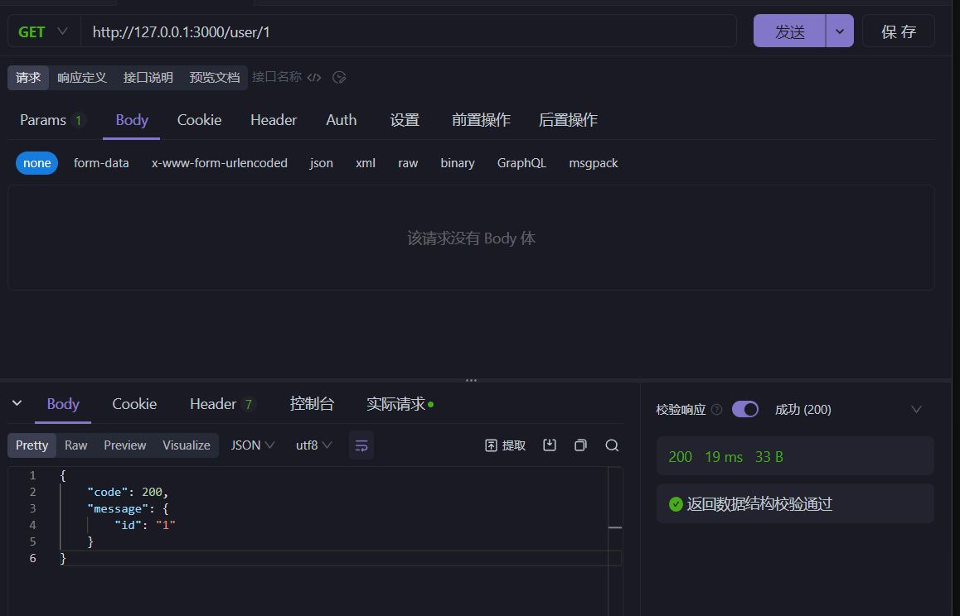This screenshot has width=960, height=616.
Task: Choose the json body type option
Action: point(322,163)
